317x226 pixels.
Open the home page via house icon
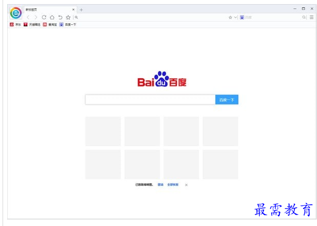pos(52,18)
